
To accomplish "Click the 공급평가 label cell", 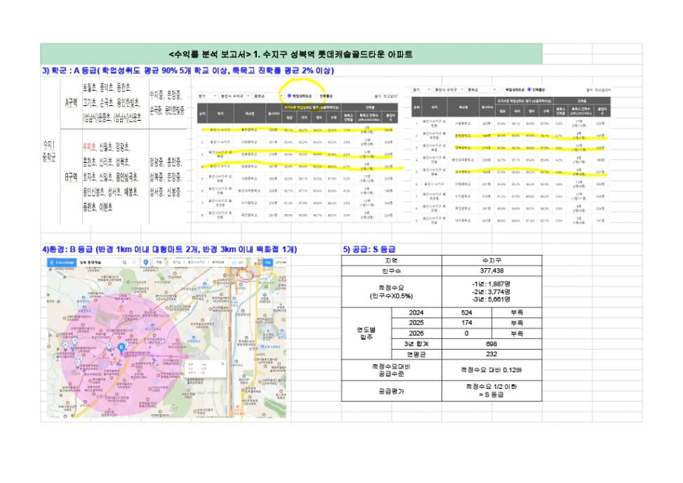I will tap(392, 391).
